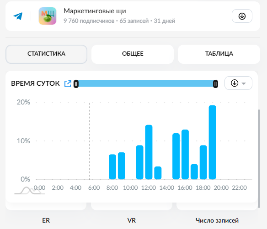Click the Маркетинговые щи channel title

click(x=95, y=11)
